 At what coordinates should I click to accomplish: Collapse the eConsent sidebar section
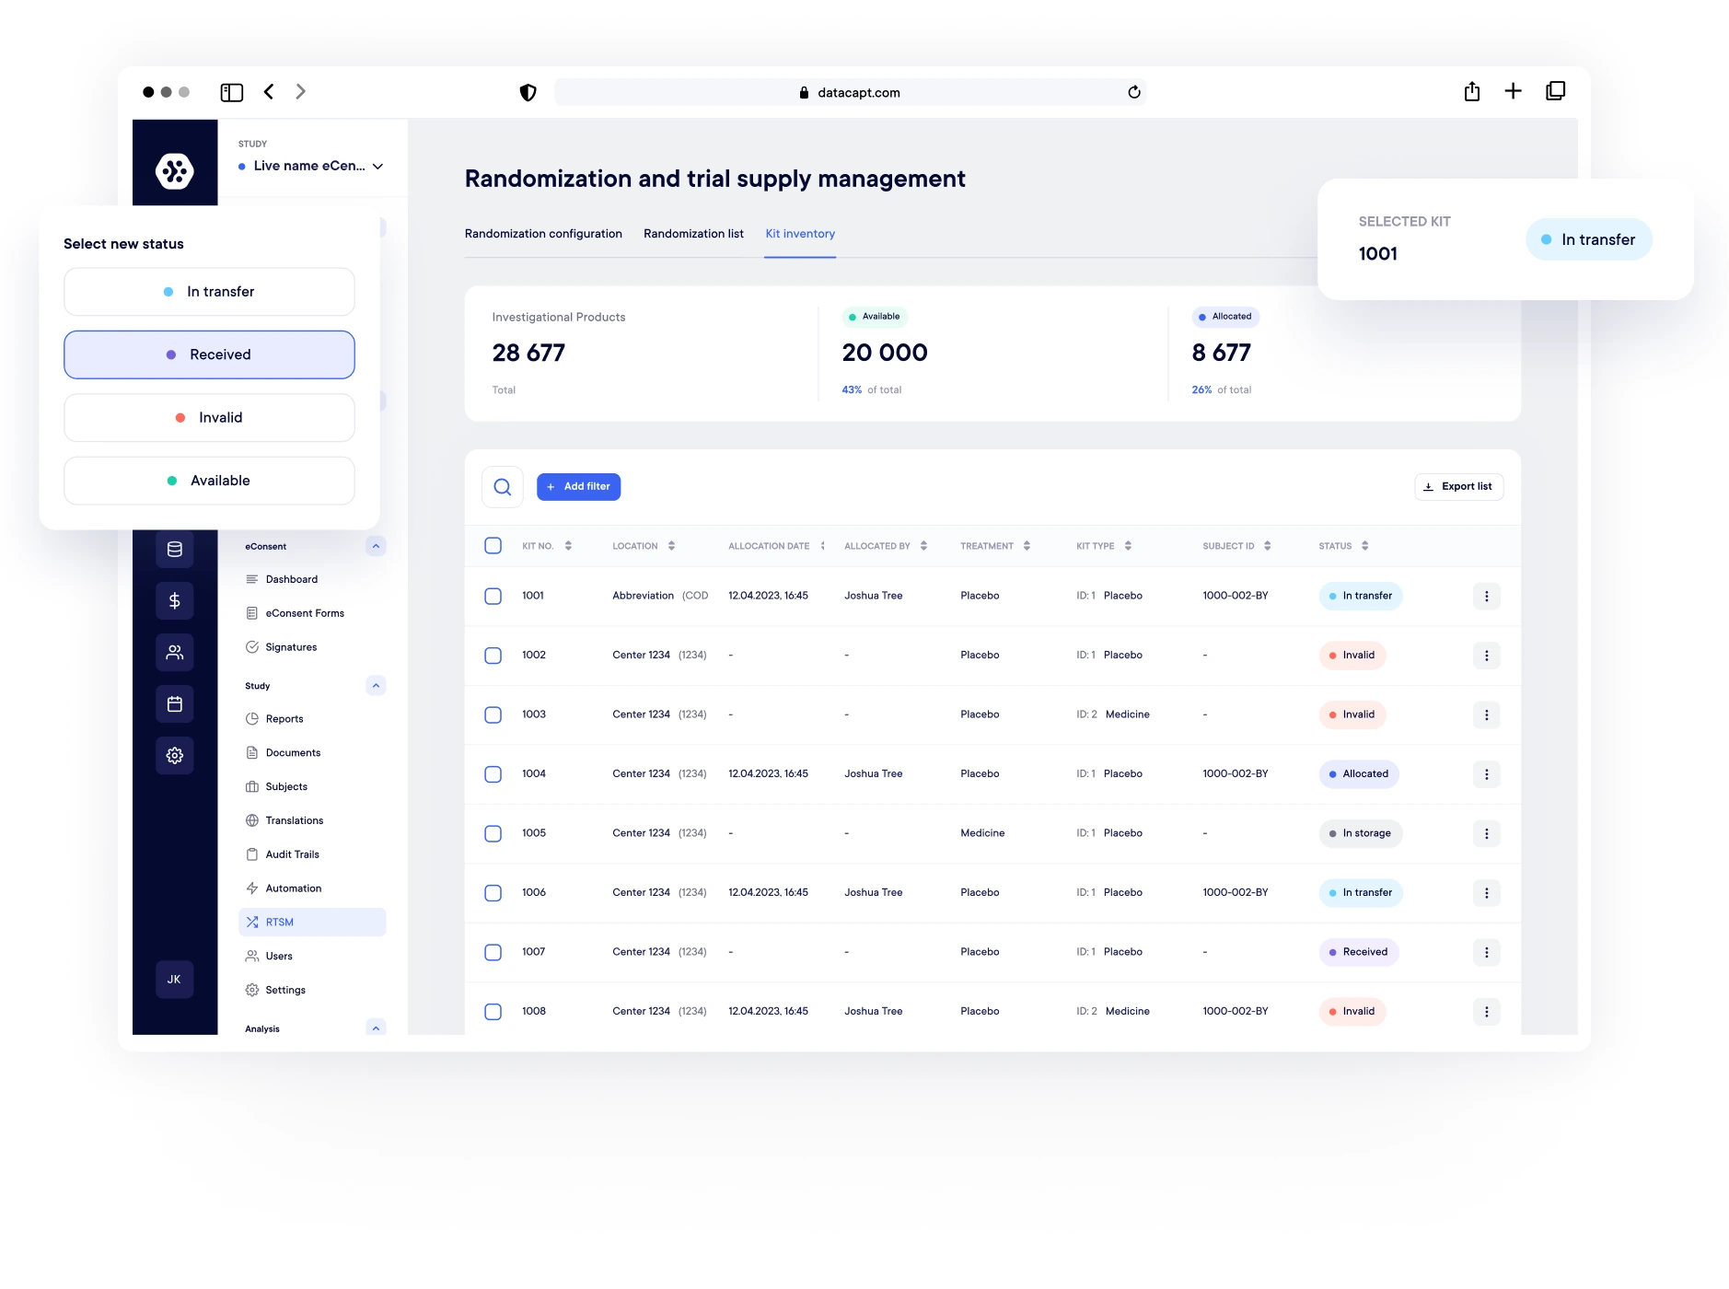point(376,547)
